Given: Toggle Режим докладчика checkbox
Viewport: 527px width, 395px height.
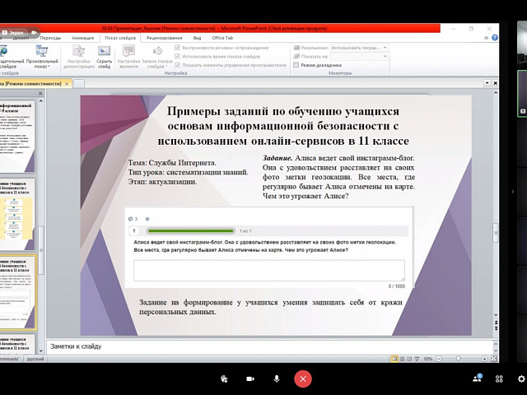Looking at the screenshot, I should point(296,64).
